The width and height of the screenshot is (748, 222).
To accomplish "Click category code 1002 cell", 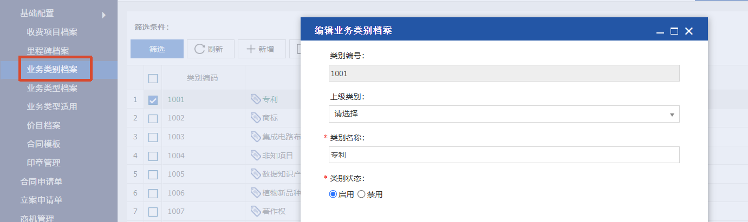I will [203, 118].
